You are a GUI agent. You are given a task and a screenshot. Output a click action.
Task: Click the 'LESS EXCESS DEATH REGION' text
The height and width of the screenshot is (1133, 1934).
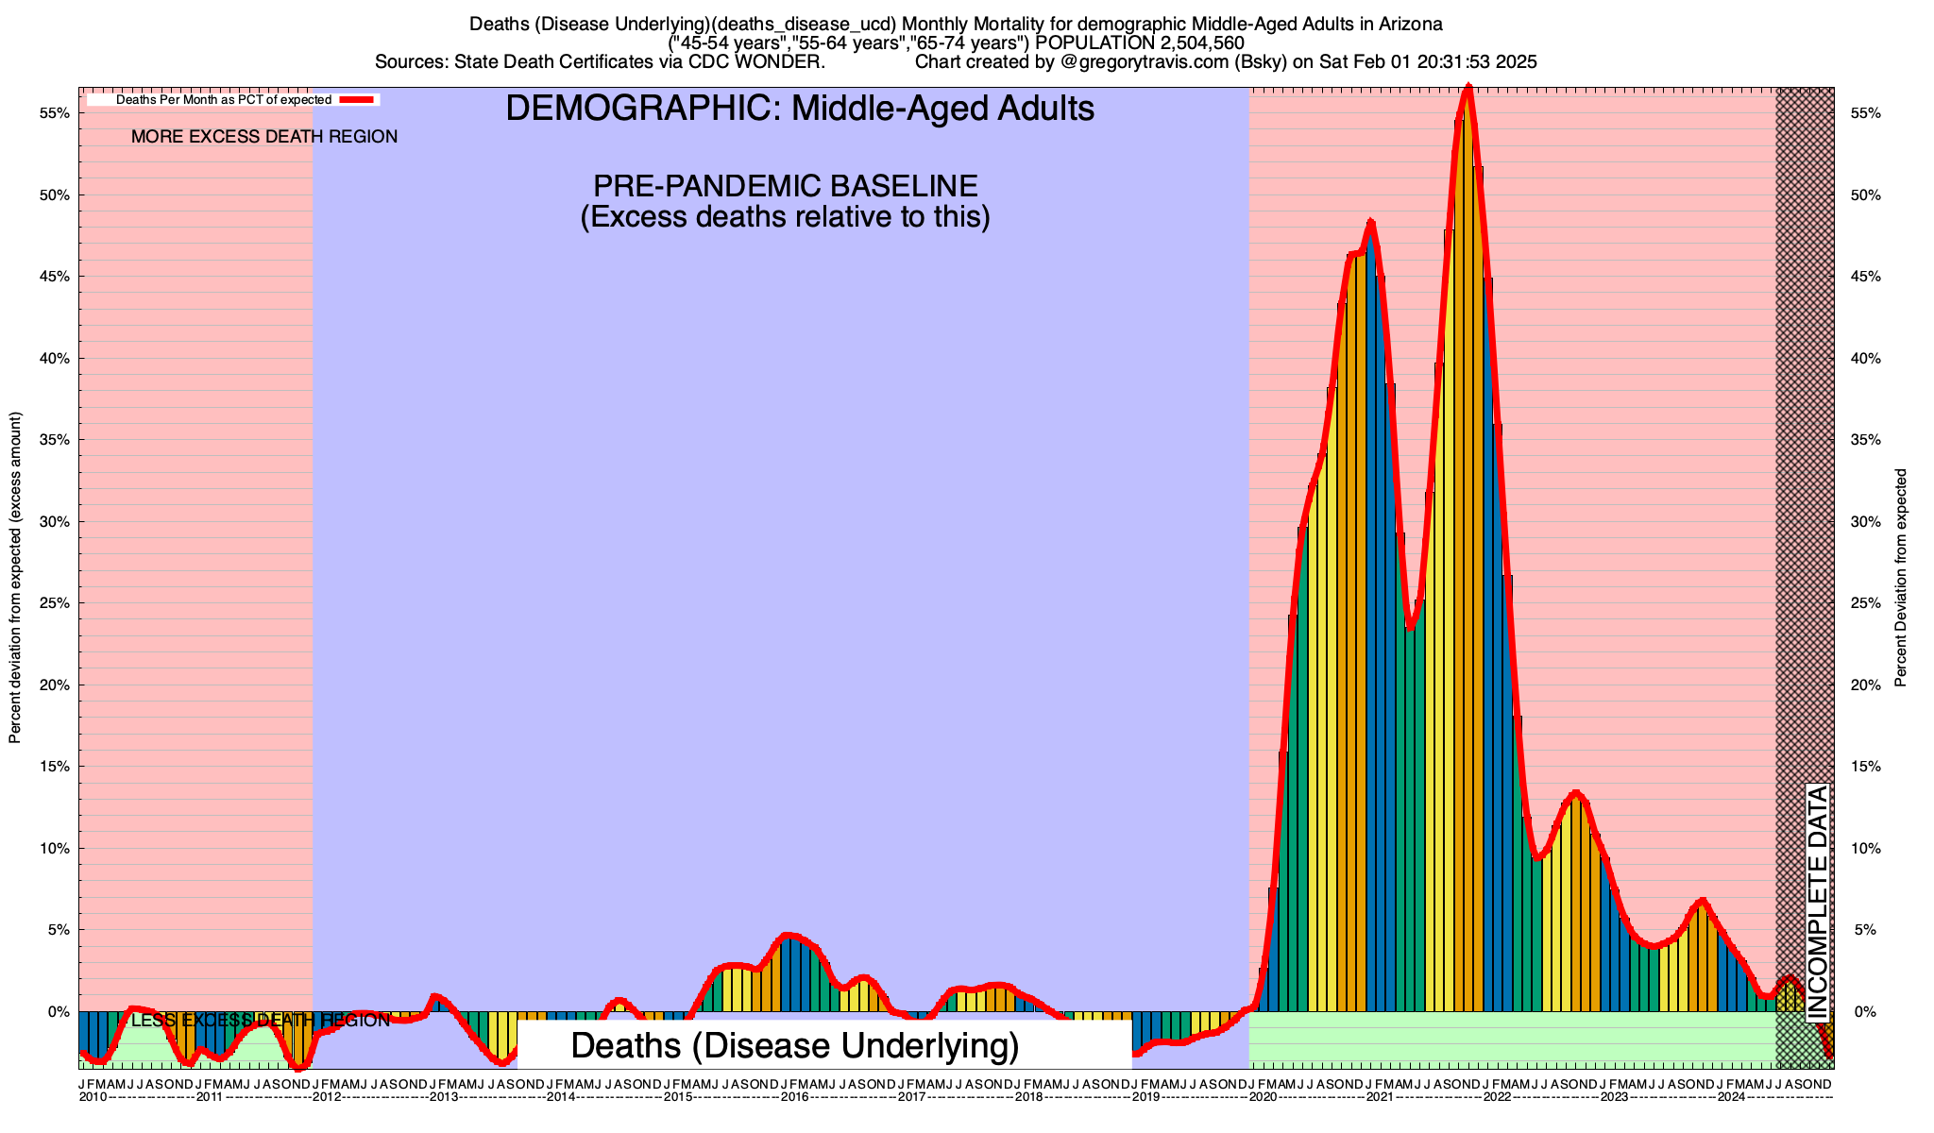(x=260, y=1021)
